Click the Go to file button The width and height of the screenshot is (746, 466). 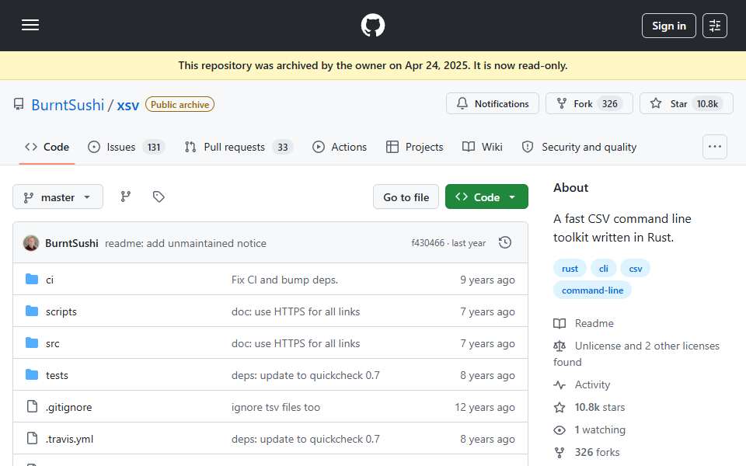click(406, 196)
